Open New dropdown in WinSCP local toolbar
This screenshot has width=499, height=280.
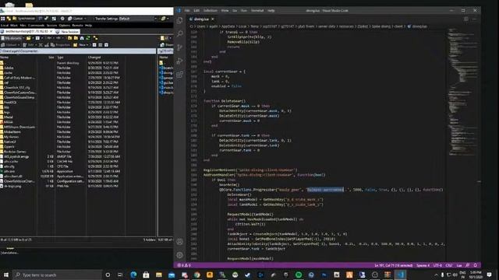coord(81,45)
